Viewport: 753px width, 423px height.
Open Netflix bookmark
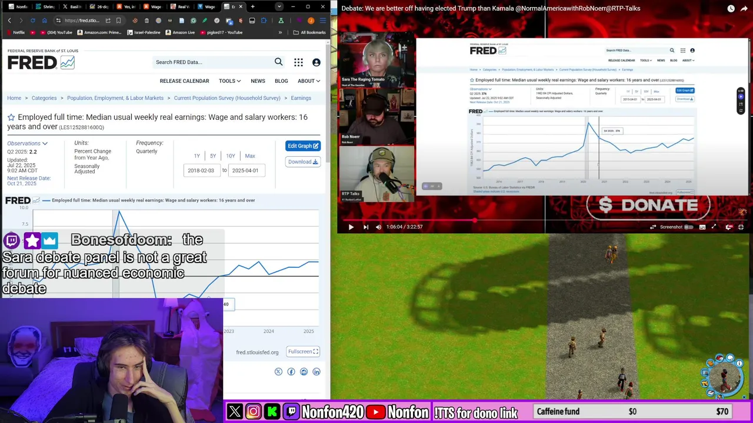(x=15, y=32)
